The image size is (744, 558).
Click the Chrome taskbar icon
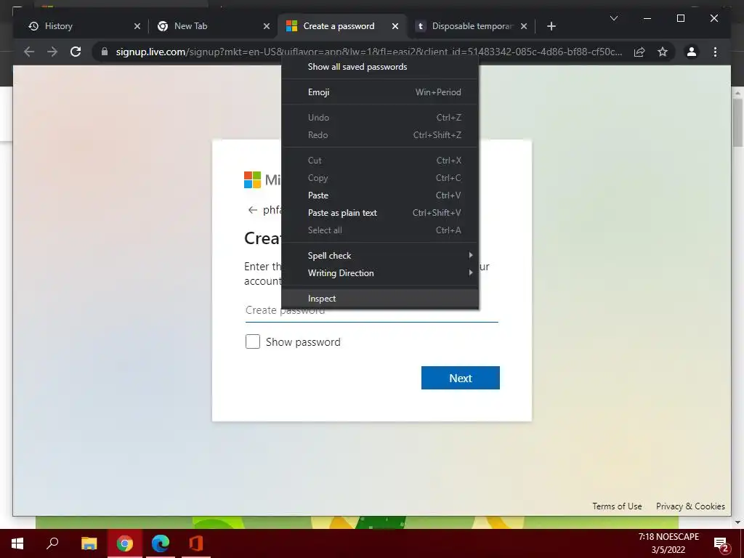click(125, 543)
